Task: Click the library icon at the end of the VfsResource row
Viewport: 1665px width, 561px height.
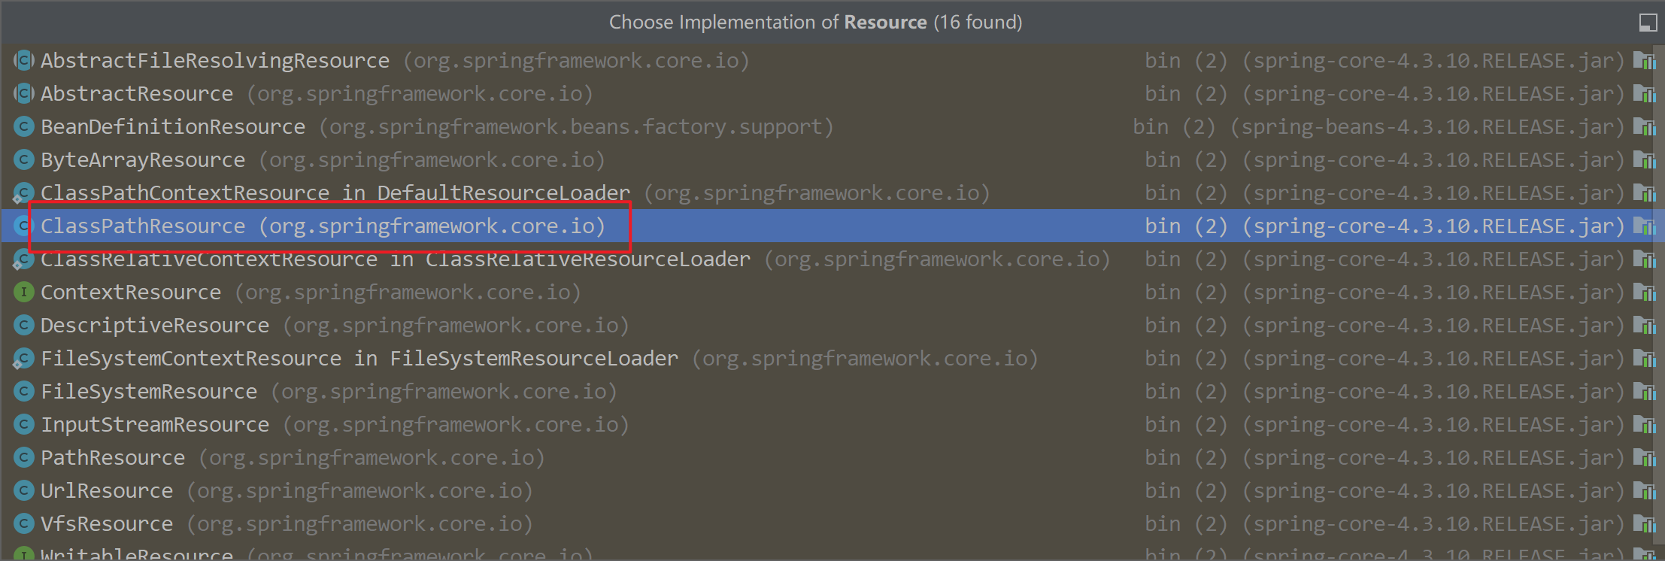Action: (1644, 524)
